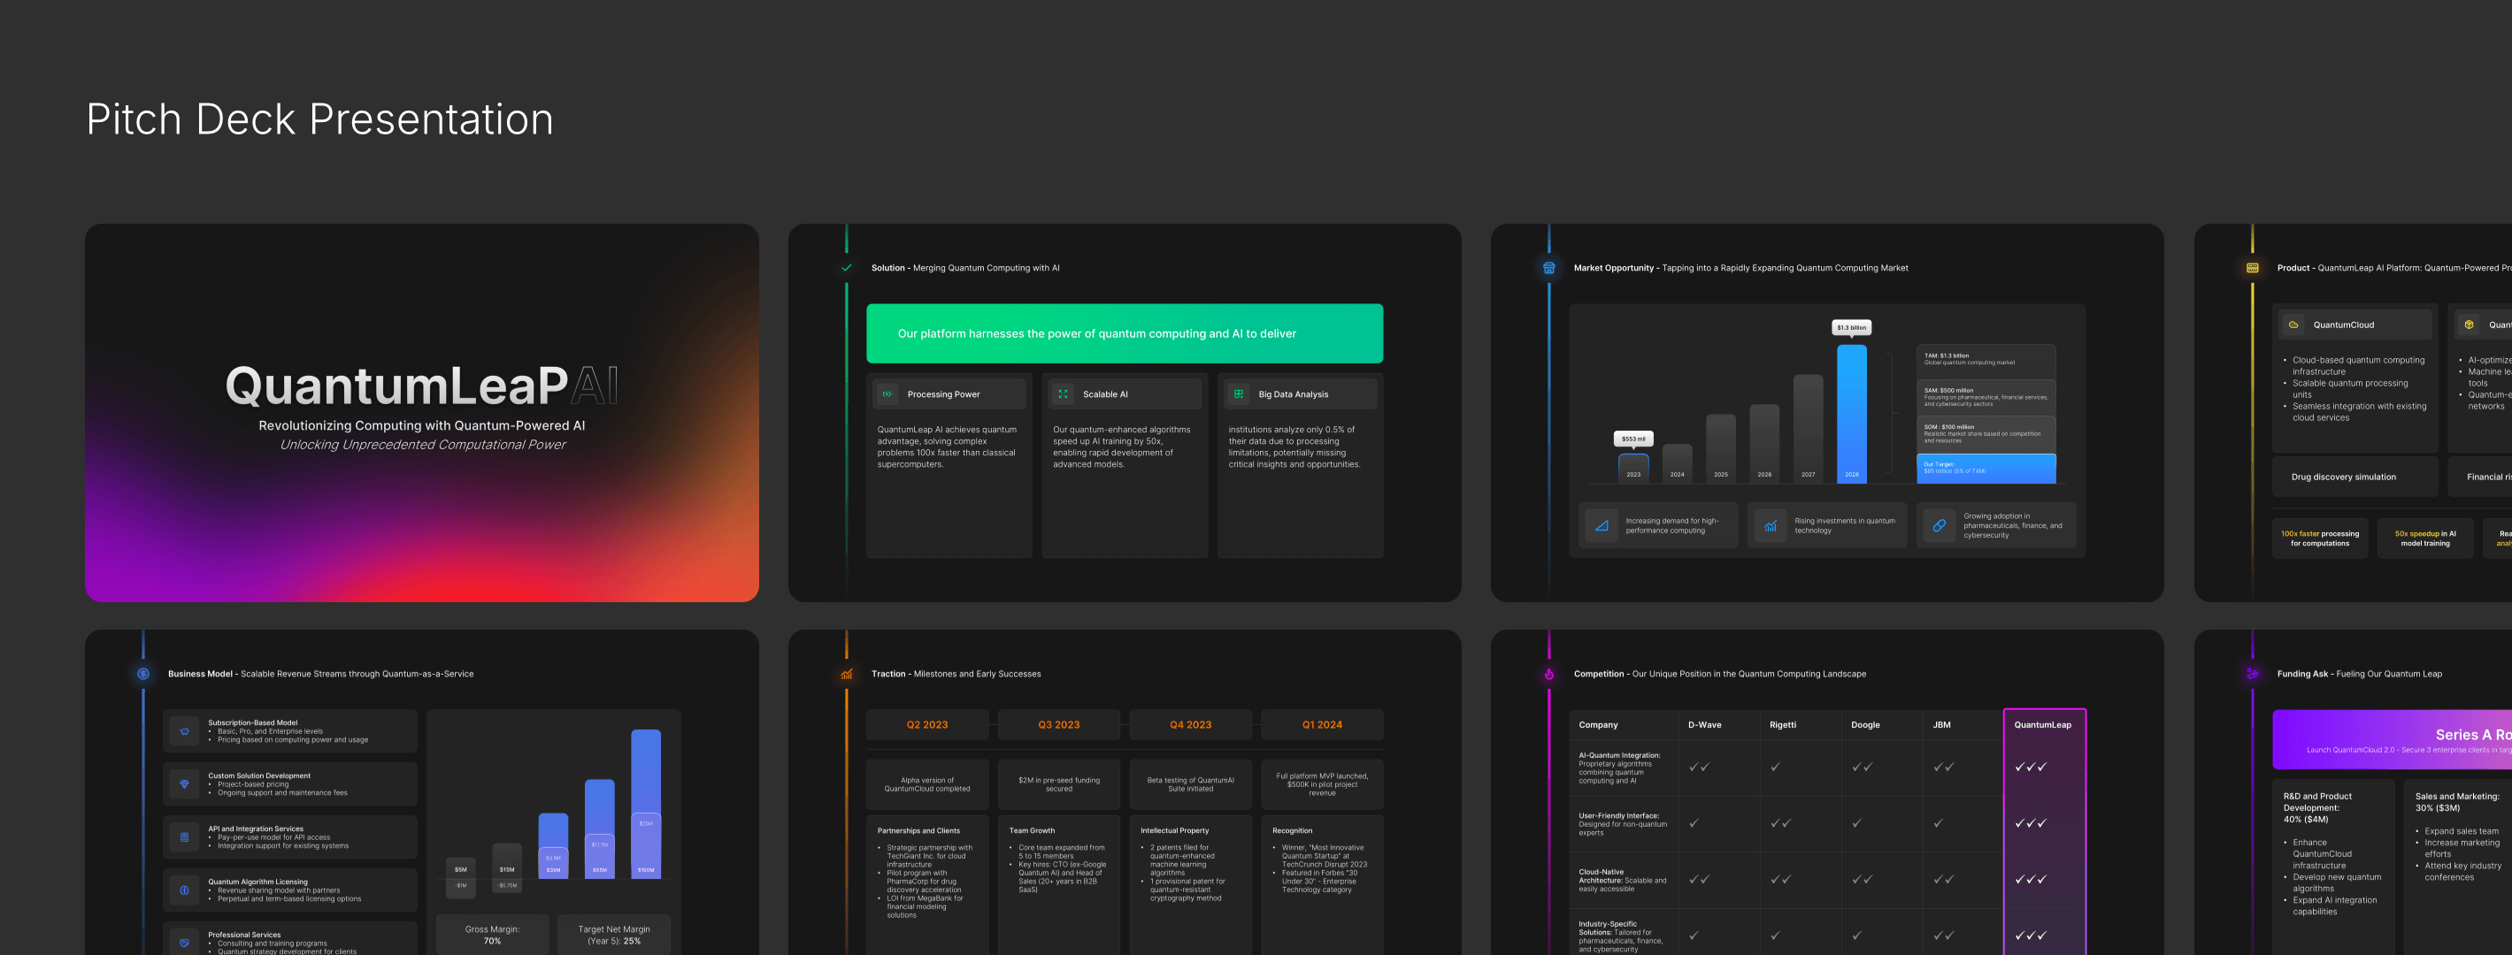This screenshot has height=955, width=2512.
Task: Click the Drug discovery simulation box
Action: click(2355, 477)
